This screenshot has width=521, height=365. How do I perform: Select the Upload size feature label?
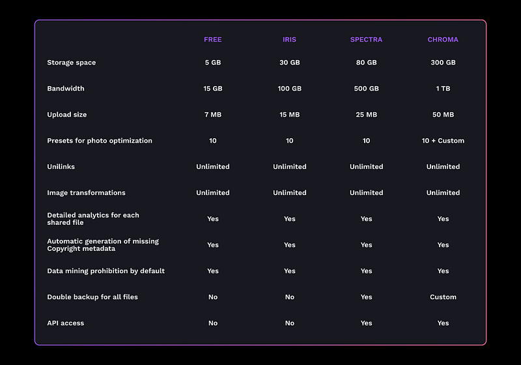(x=67, y=115)
